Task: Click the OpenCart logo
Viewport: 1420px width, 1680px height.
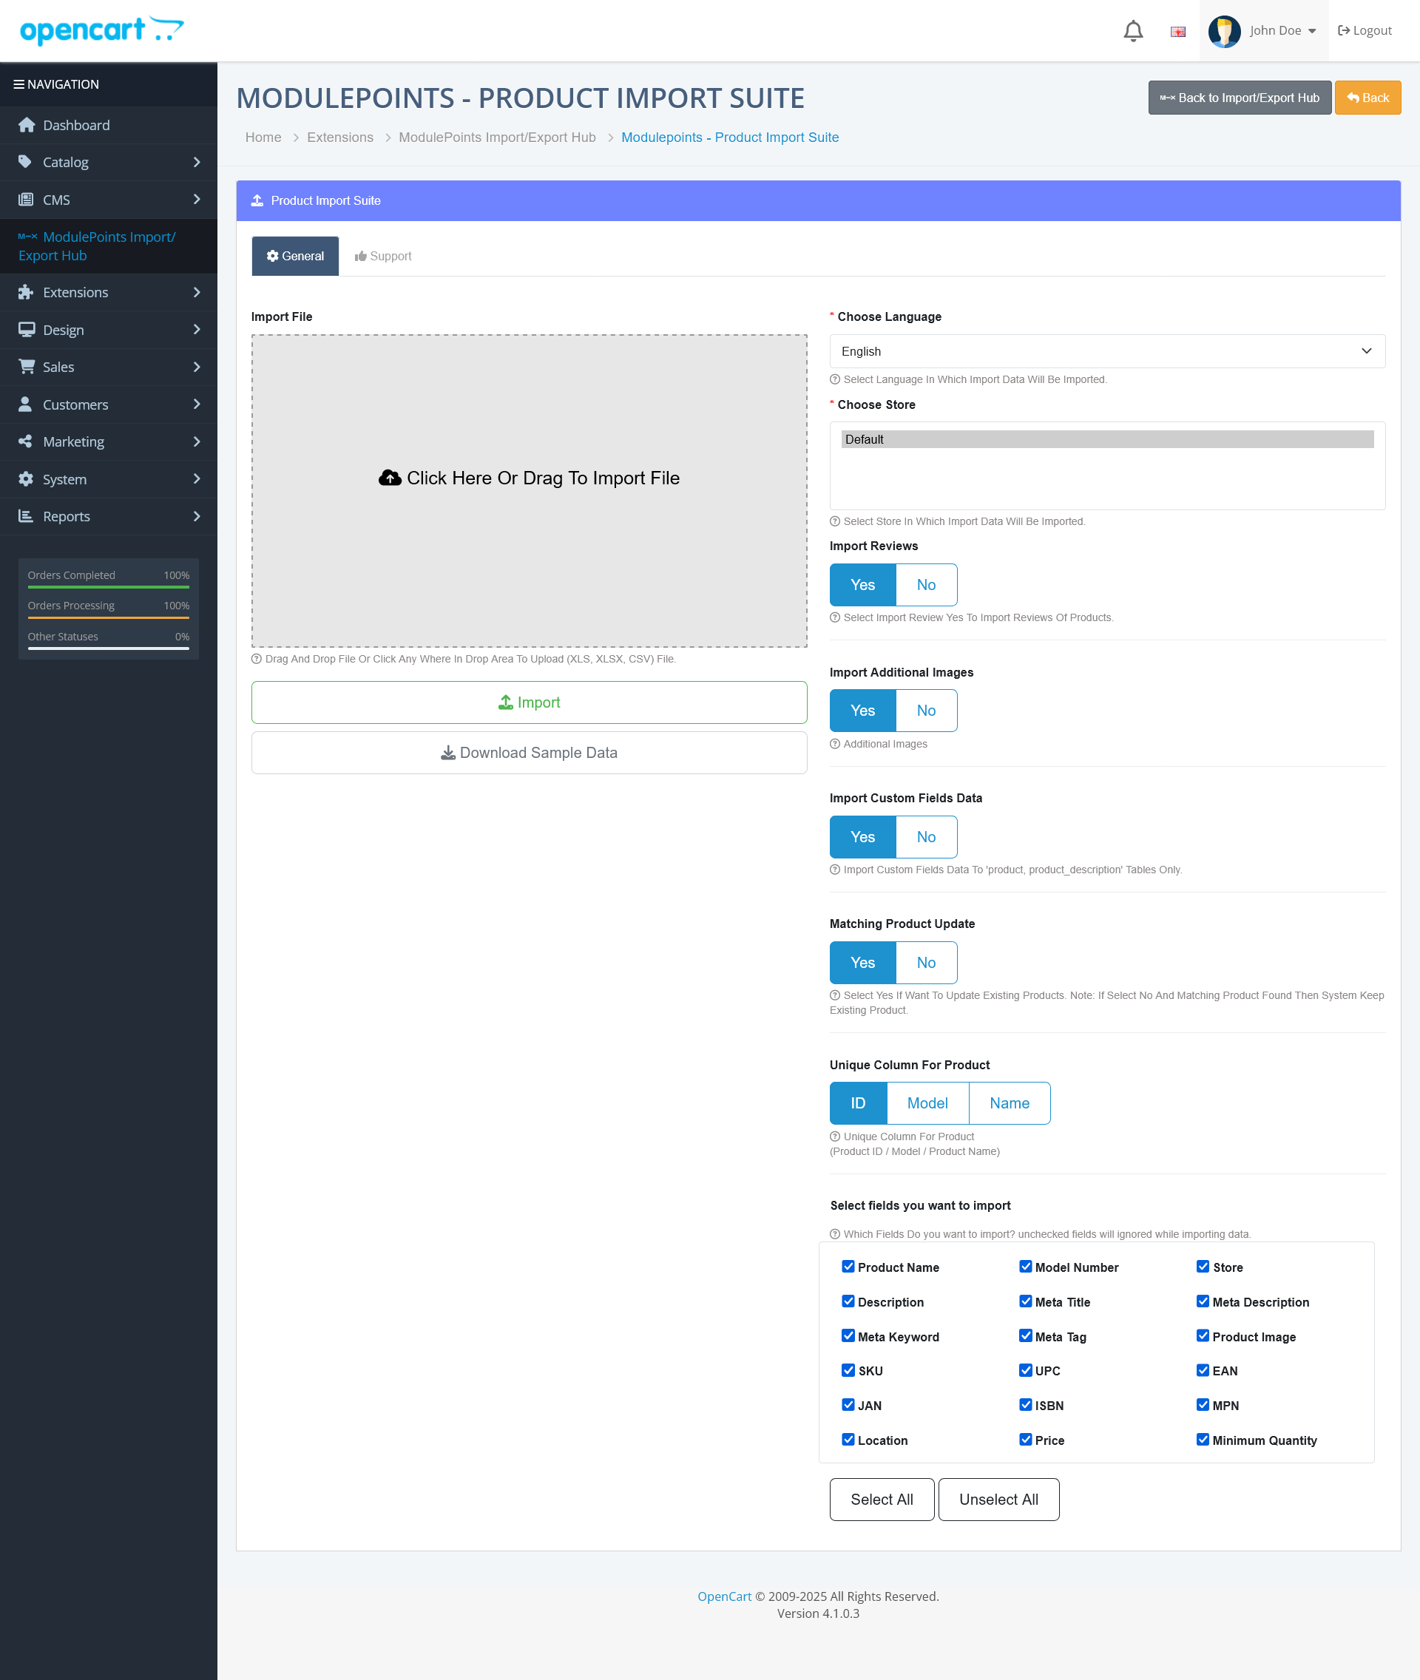Action: (x=101, y=30)
